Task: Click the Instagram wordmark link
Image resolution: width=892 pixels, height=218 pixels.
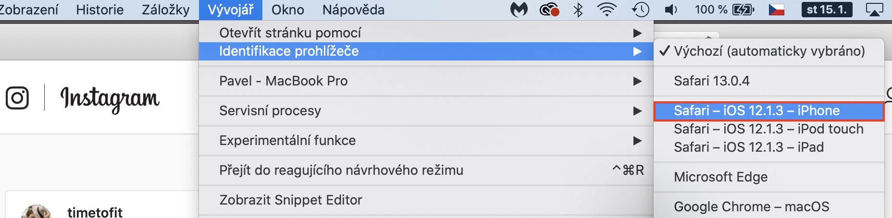Action: pos(110,98)
